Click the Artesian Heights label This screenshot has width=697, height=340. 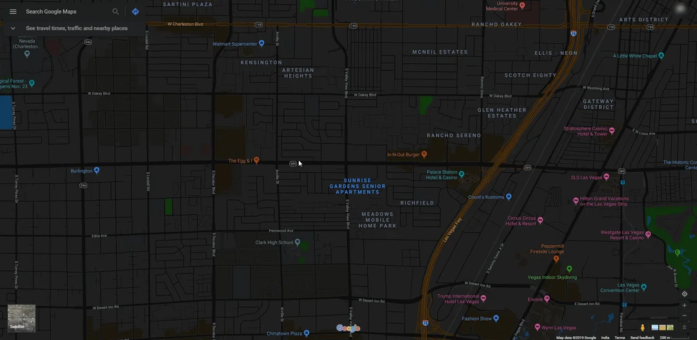pyautogui.click(x=298, y=73)
